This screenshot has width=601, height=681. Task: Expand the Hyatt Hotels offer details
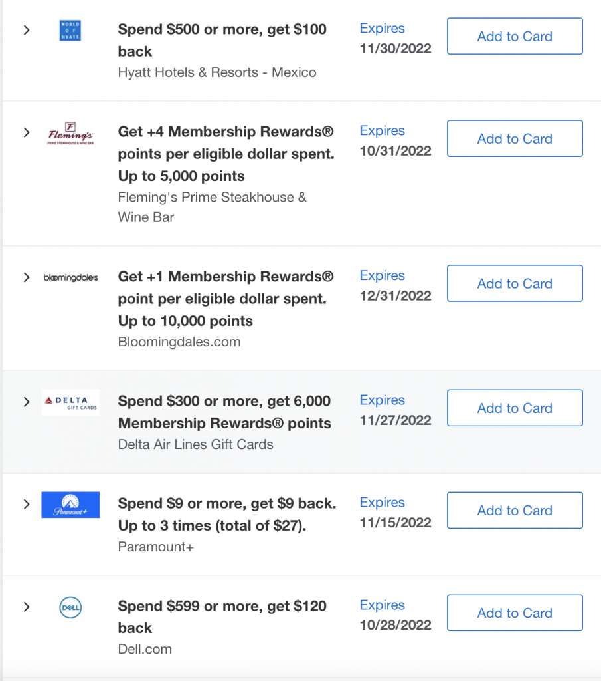[x=27, y=30]
